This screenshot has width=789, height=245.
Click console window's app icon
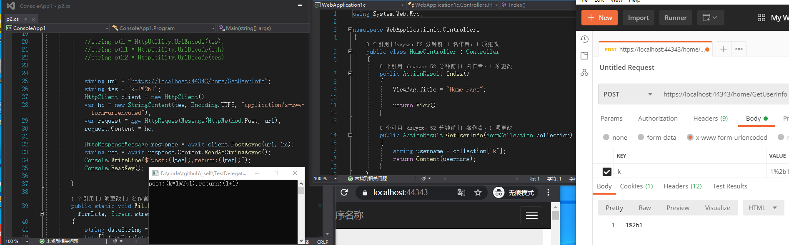pos(155,173)
